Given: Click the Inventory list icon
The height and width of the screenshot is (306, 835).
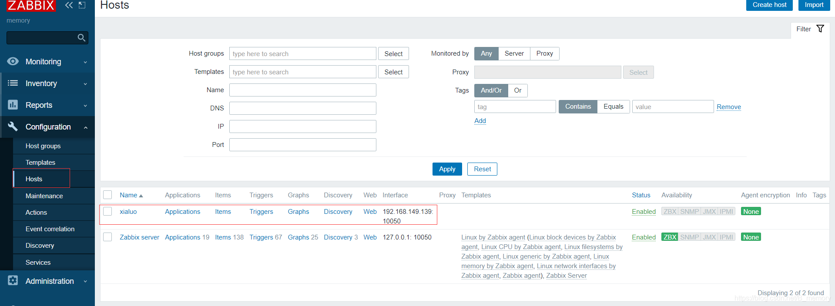Looking at the screenshot, I should point(13,83).
